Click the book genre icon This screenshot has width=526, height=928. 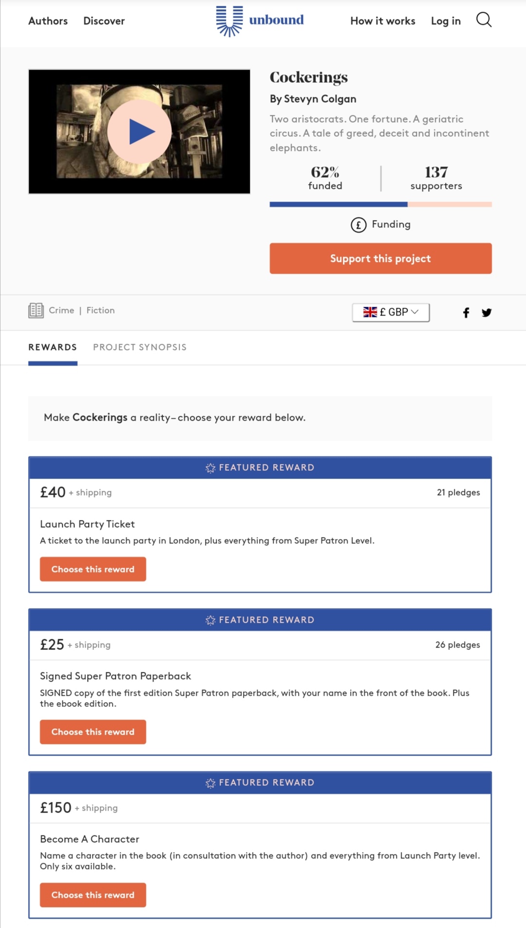(x=36, y=310)
